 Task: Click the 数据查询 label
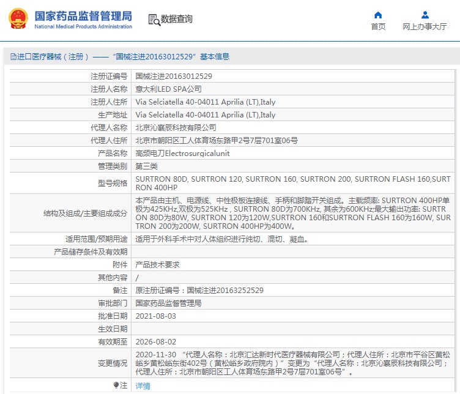pos(177,19)
